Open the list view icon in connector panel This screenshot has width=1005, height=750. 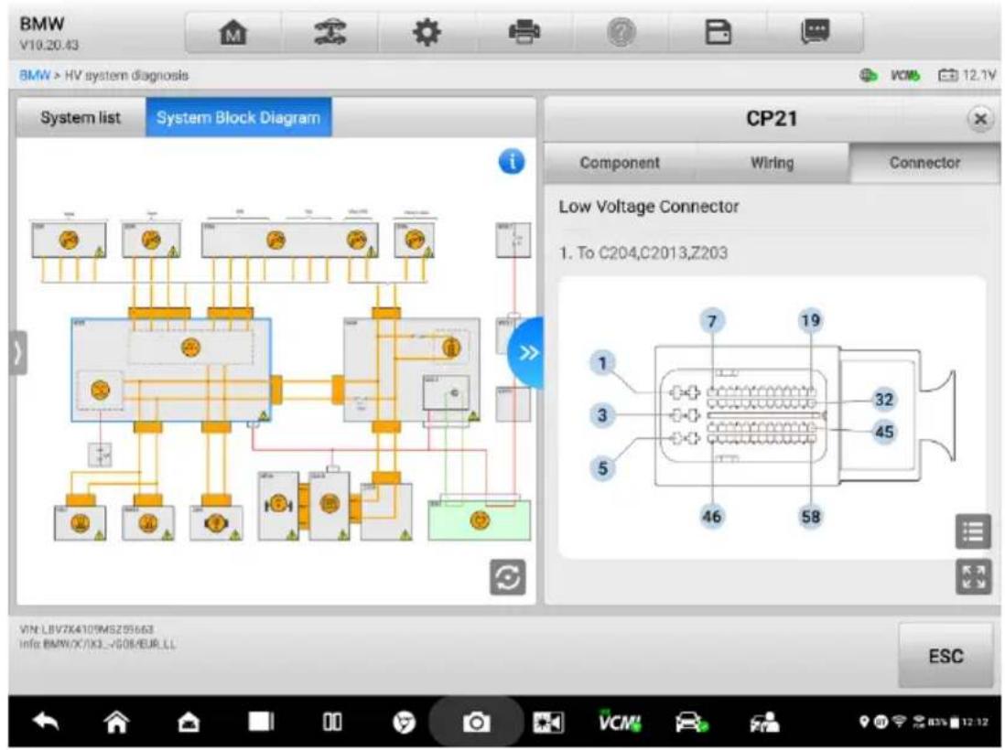[x=972, y=531]
